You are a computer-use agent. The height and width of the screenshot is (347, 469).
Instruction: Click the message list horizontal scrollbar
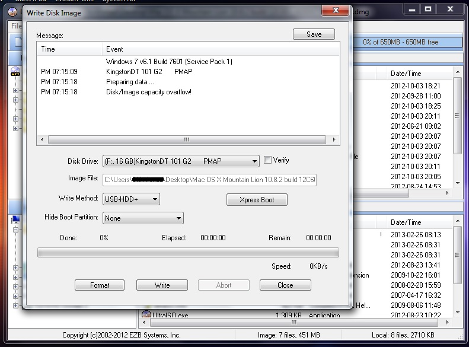pyautogui.click(x=187, y=140)
